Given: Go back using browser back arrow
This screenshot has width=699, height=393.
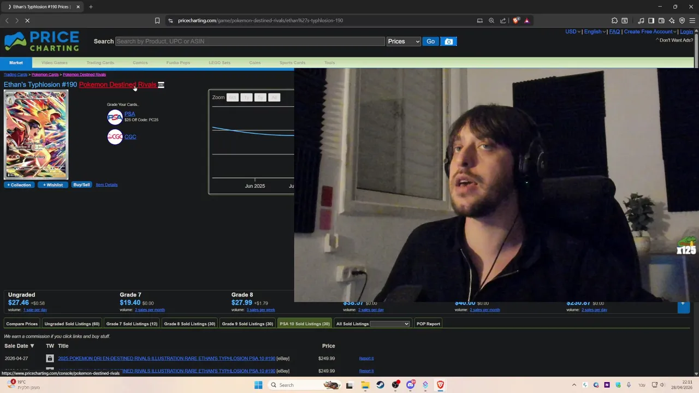Looking at the screenshot, I should click(7, 21).
